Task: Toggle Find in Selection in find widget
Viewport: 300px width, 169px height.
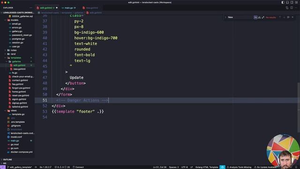Action: (x=288, y=17)
